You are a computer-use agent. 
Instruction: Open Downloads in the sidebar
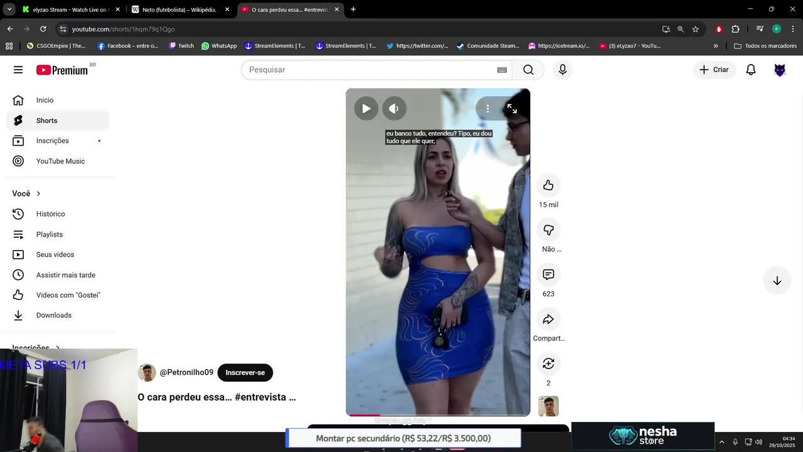coord(58,315)
